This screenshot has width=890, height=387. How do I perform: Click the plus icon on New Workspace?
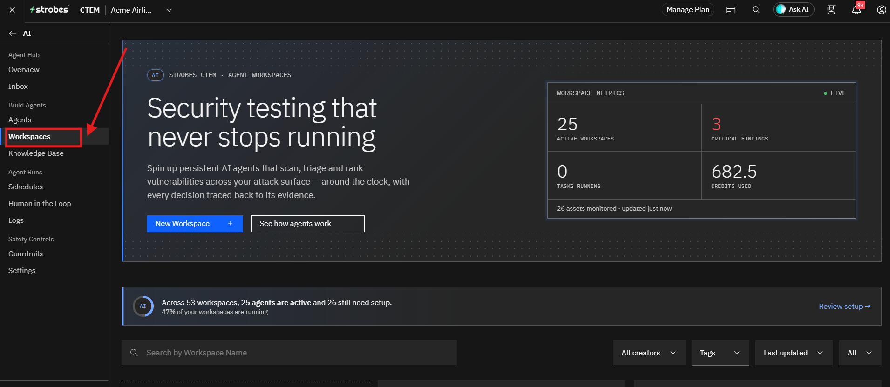pyautogui.click(x=230, y=224)
